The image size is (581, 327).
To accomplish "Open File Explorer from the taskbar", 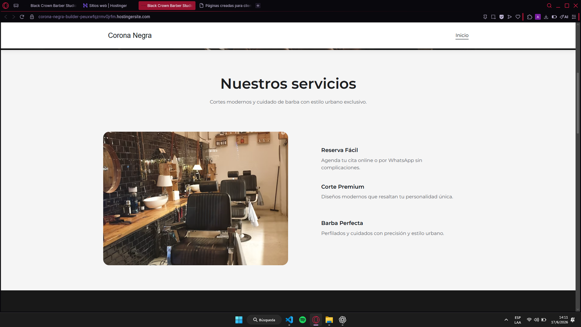I will [x=329, y=320].
